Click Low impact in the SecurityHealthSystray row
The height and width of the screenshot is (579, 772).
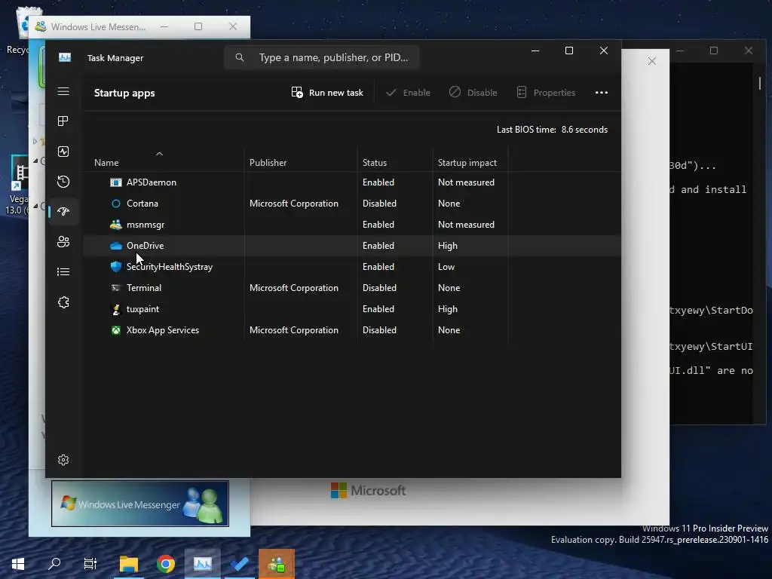(x=446, y=267)
